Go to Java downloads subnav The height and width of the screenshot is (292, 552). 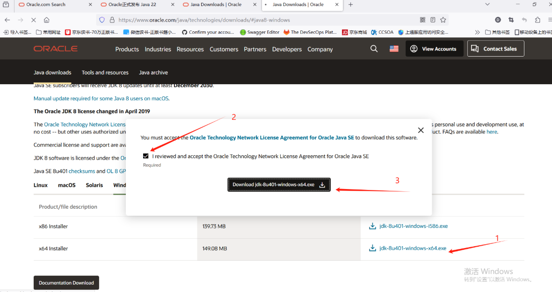[x=52, y=73]
